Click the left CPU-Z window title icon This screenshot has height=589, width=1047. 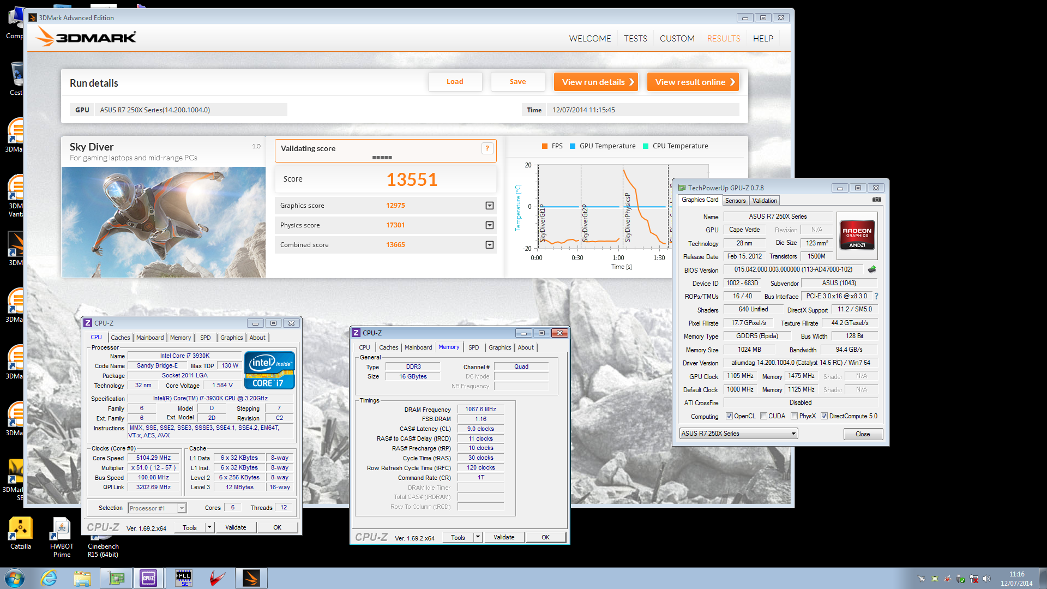pyautogui.click(x=88, y=323)
